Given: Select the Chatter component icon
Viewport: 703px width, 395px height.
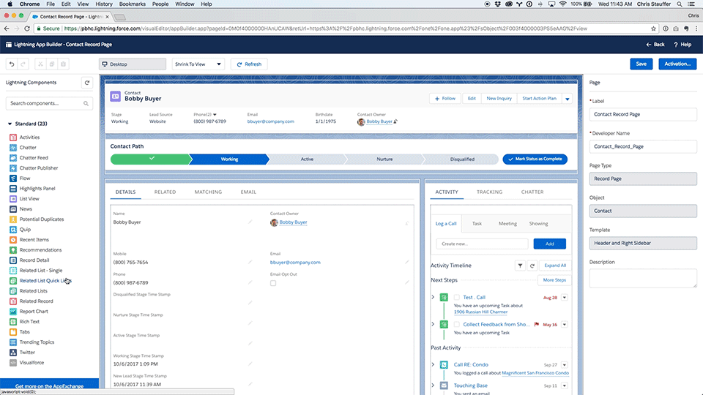Looking at the screenshot, I should coord(13,148).
